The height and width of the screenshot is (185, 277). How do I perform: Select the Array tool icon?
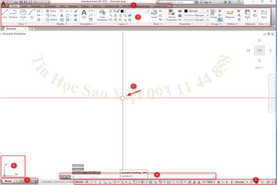(68, 19)
